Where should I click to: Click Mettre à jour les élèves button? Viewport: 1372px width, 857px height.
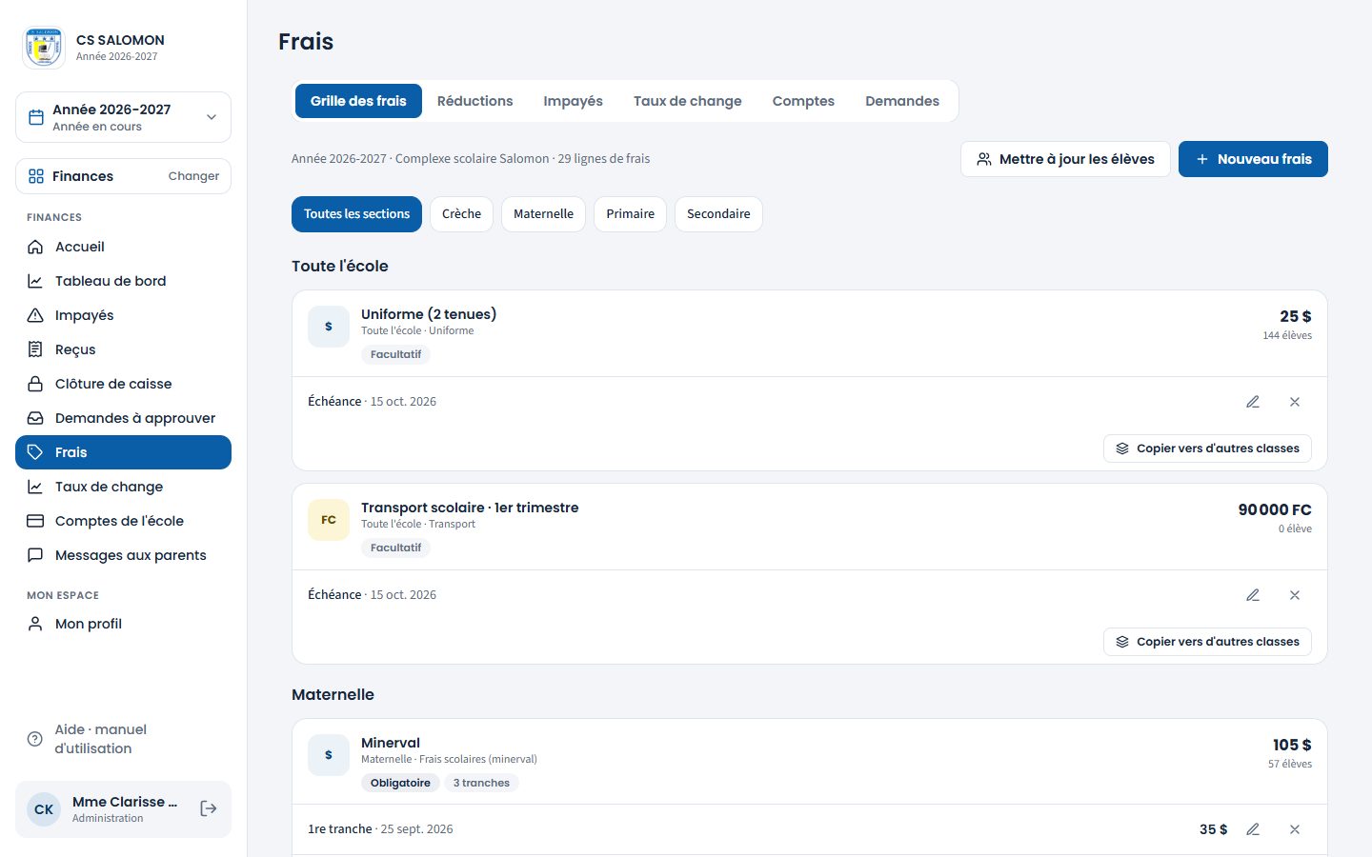click(1065, 159)
